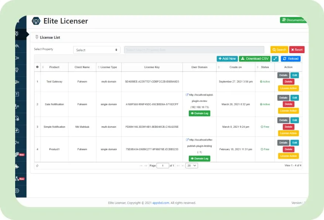Screen dimensions: 324x220
Task: Focus the search property text field
Action: pyautogui.click(x=194, y=50)
